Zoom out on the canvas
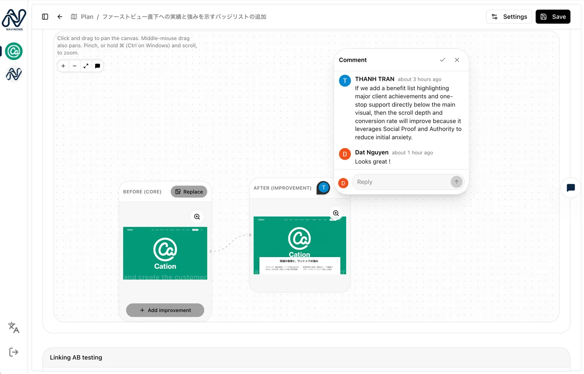Screen dimensions: 584x374 tap(75, 66)
